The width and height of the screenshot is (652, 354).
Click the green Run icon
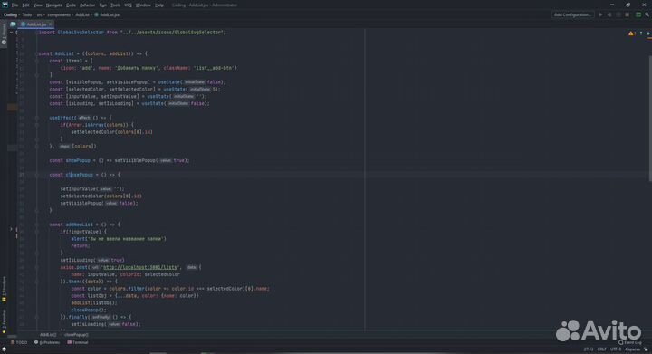click(600, 14)
